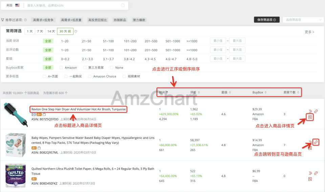Screen dimensions: 325x192
Task: Apply 潜力爆款 recommended filter
Action: [139, 20]
